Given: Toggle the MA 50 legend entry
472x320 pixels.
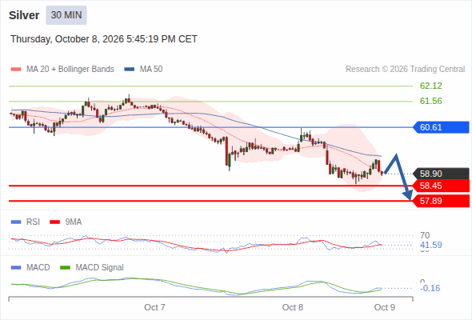Looking at the screenshot, I should coord(143,70).
